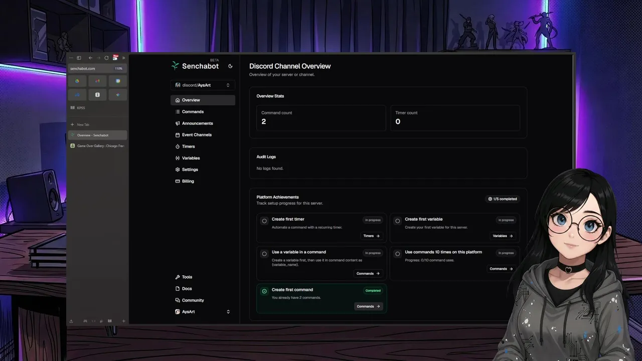Screen dimensions: 642x361
Task: Open Announcements in the sidebar
Action: (x=203, y=123)
